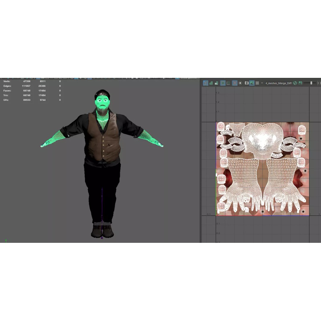The height and width of the screenshot is (321, 321).
Task: Toggle the UV grid display icon
Action: point(235,83)
